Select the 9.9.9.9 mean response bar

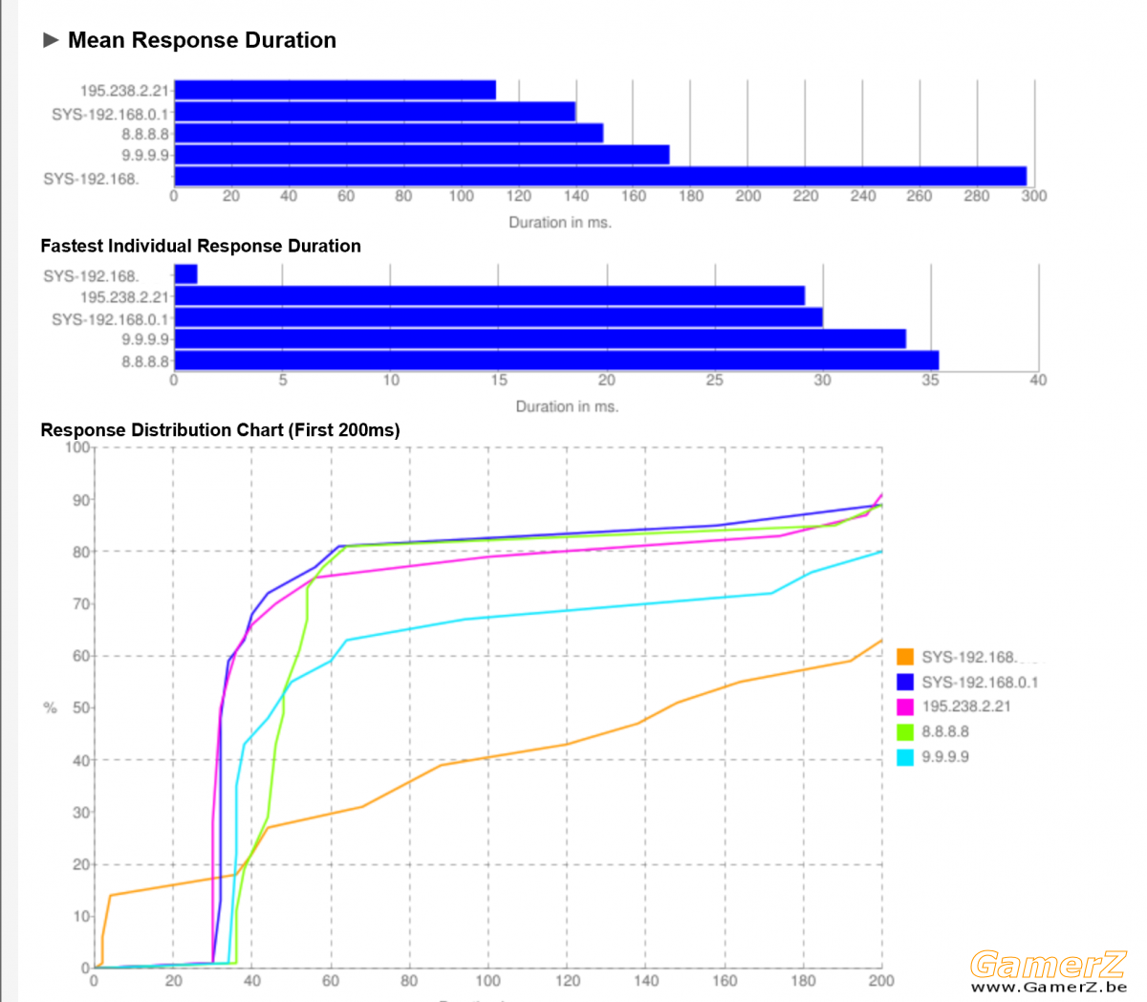coord(422,155)
